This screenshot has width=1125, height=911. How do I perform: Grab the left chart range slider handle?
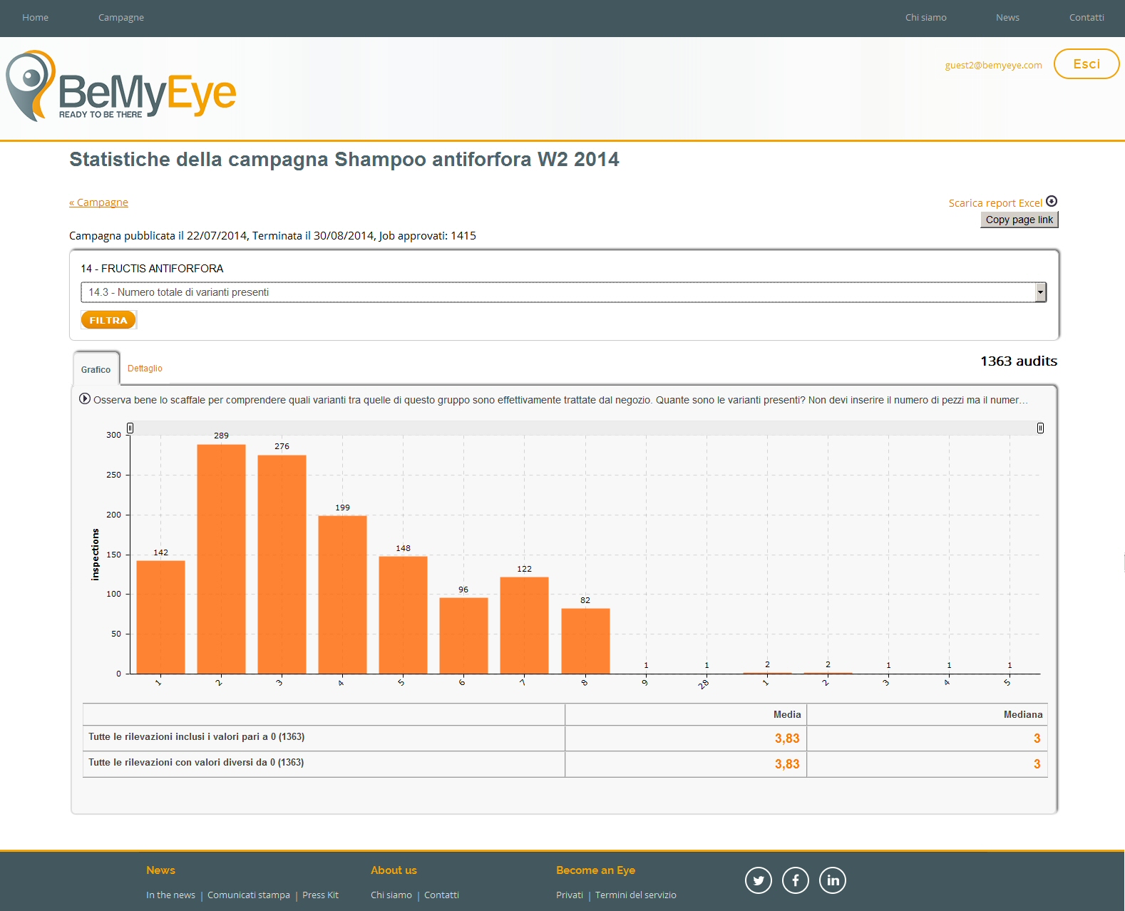click(130, 428)
